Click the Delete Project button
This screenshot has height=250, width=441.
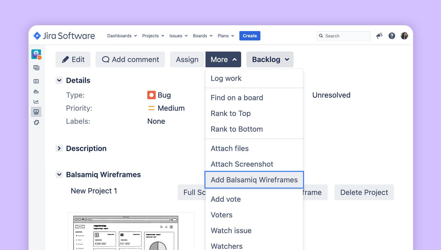pos(364,192)
